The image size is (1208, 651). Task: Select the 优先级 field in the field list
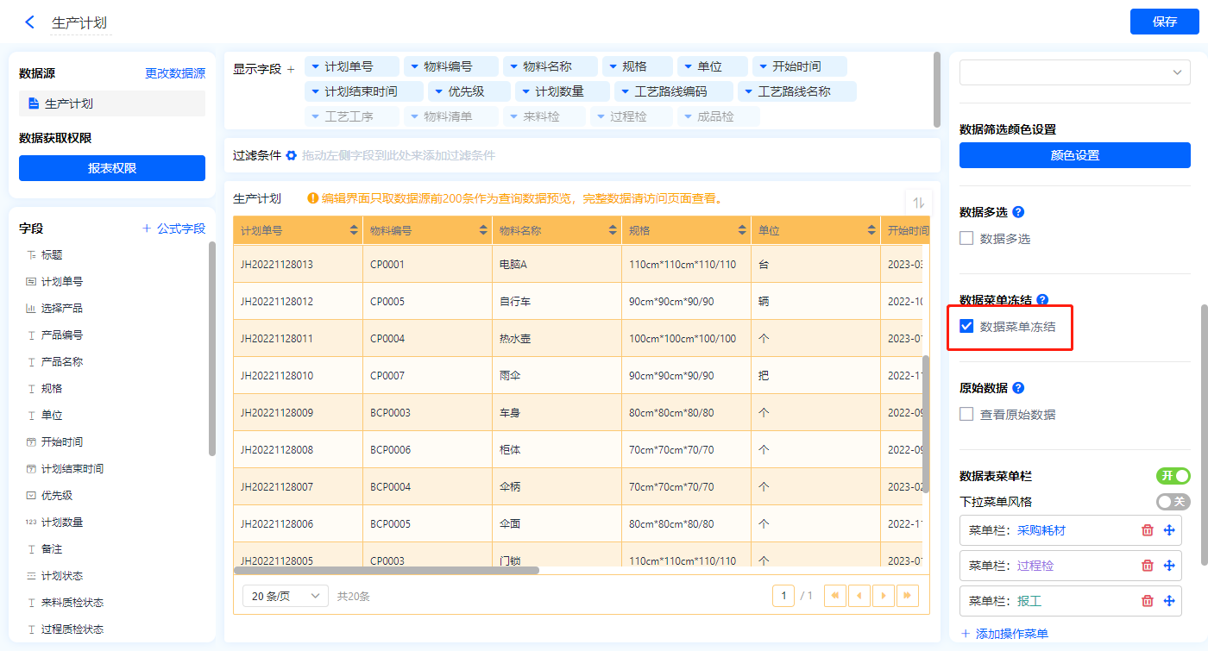(57, 496)
